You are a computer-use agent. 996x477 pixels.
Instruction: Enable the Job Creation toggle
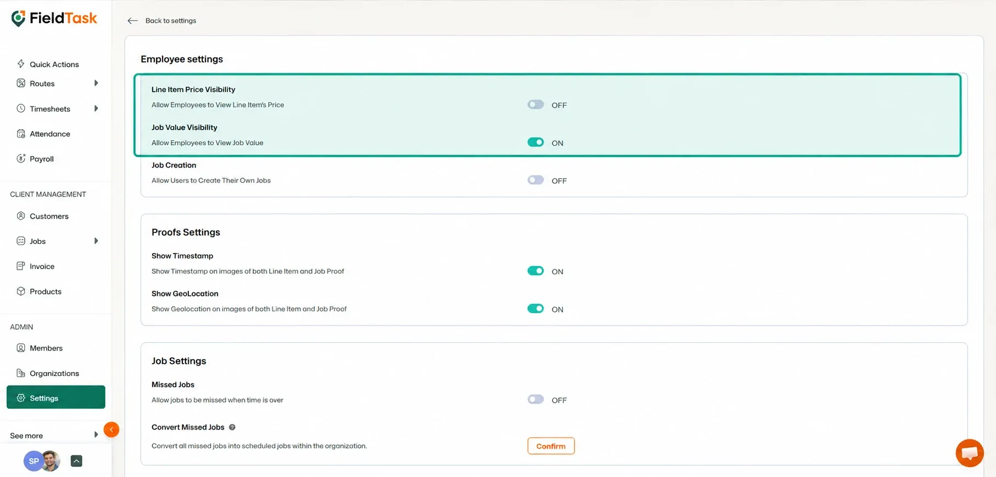[536, 180]
